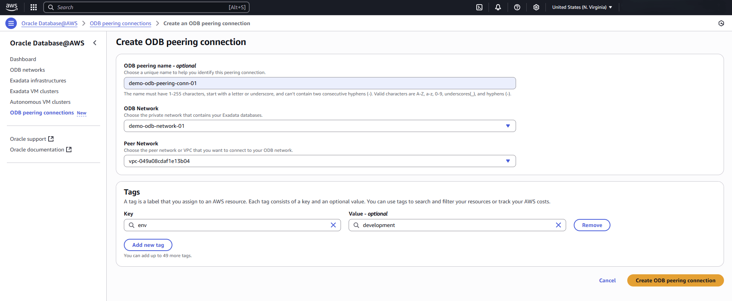The width and height of the screenshot is (732, 301).
Task: Open the N. Virginia region selector
Action: point(582,7)
